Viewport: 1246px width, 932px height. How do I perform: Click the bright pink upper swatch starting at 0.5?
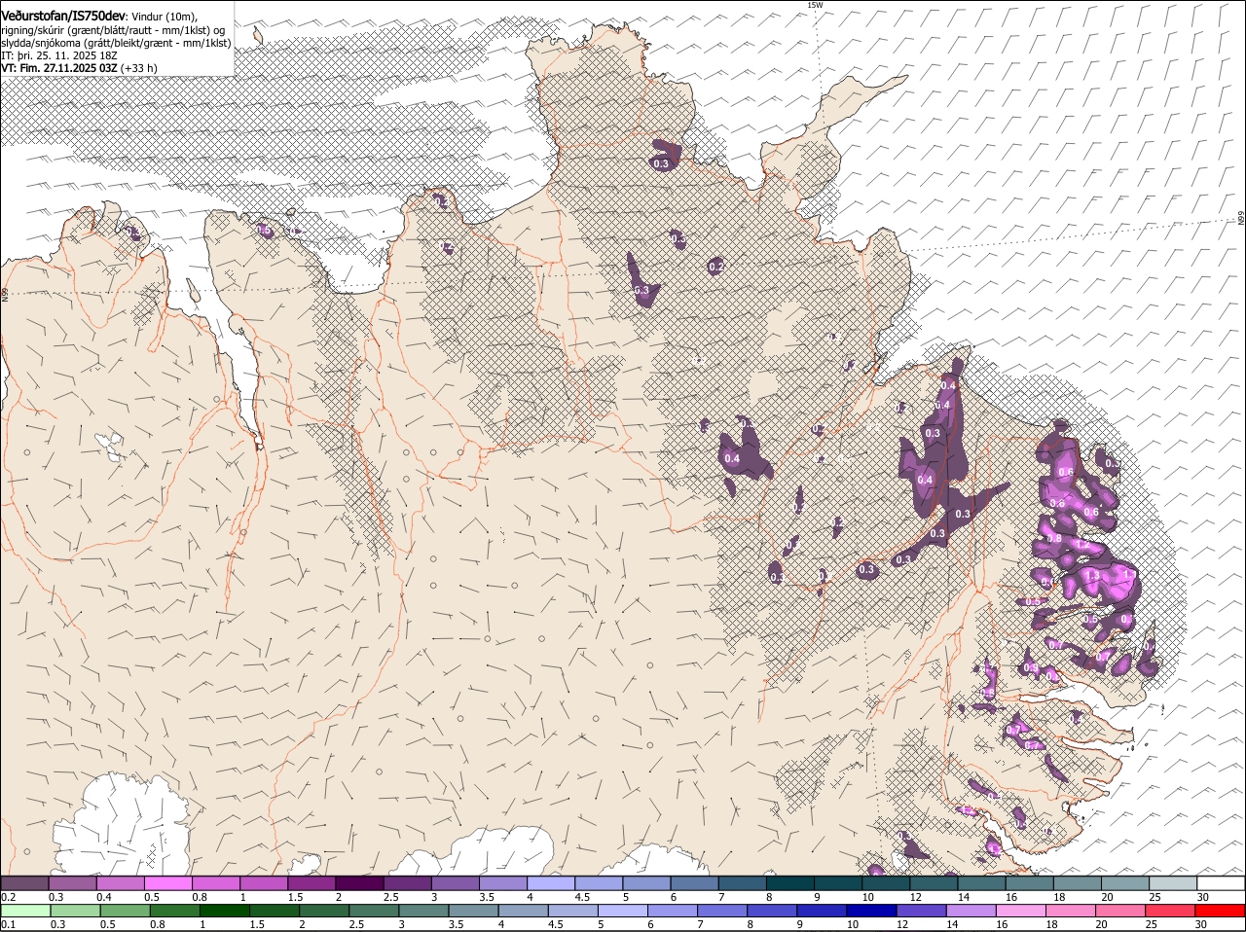click(167, 883)
